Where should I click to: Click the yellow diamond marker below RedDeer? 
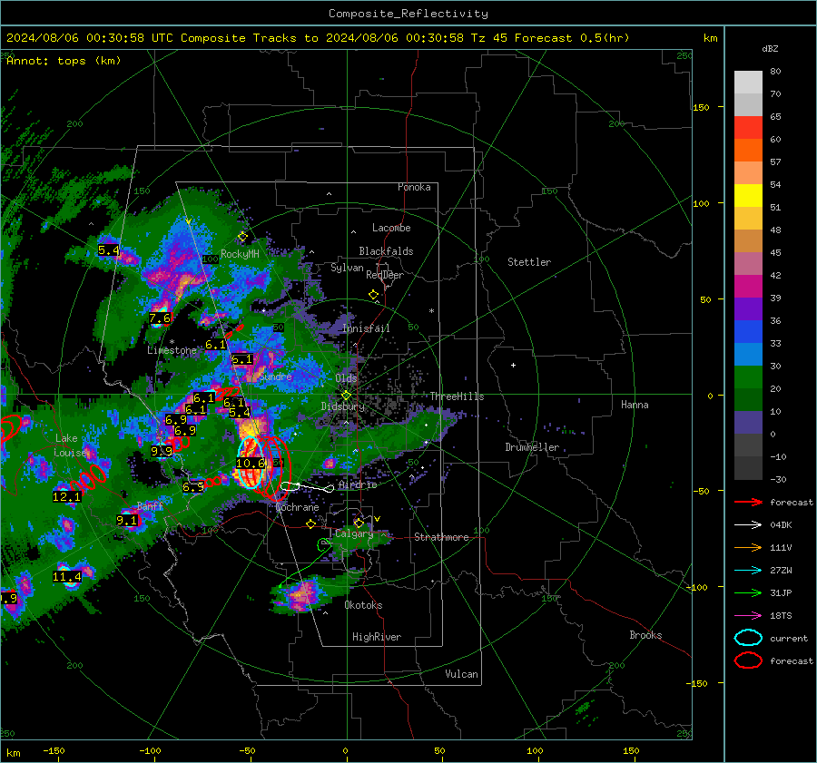(373, 295)
